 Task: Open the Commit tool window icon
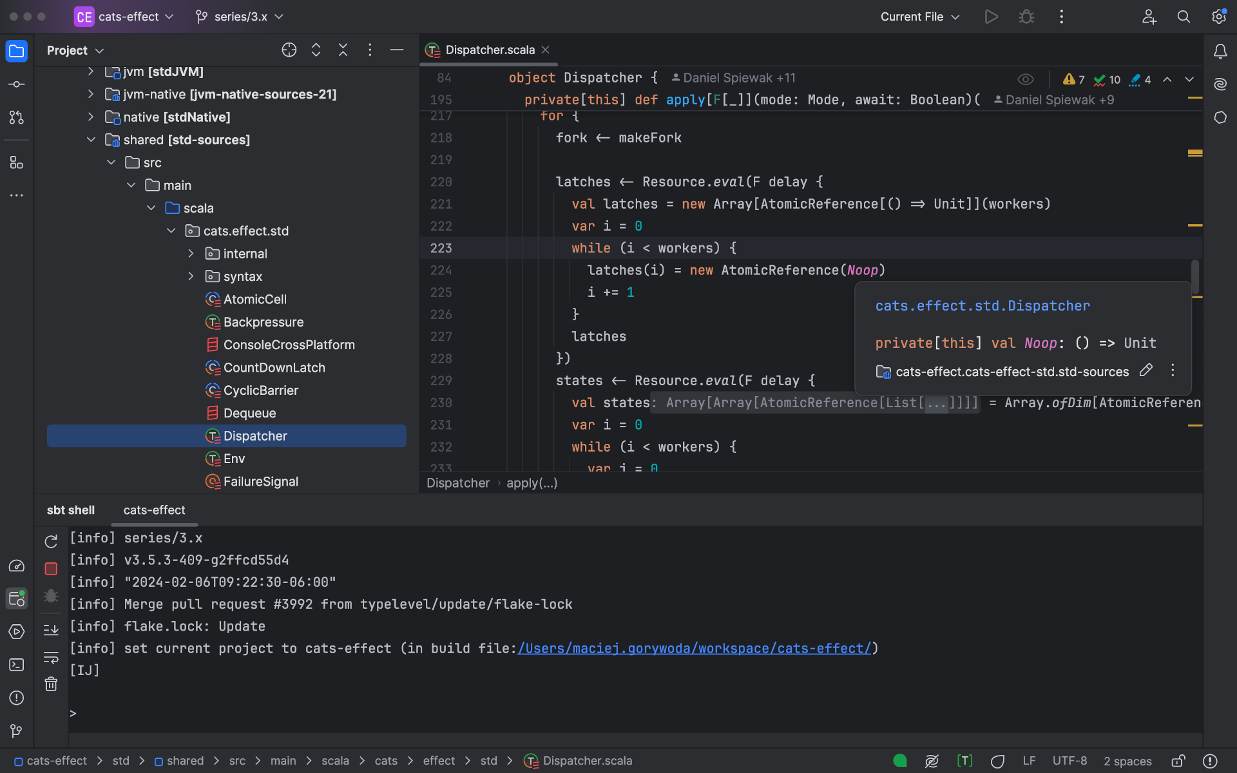point(17,84)
